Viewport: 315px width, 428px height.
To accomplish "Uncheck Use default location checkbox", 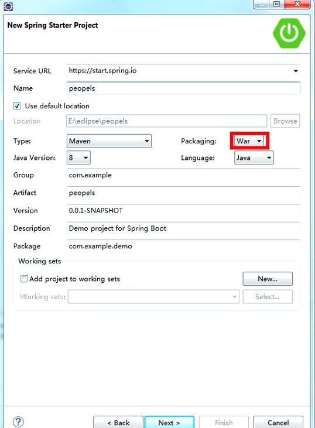I will coord(17,106).
